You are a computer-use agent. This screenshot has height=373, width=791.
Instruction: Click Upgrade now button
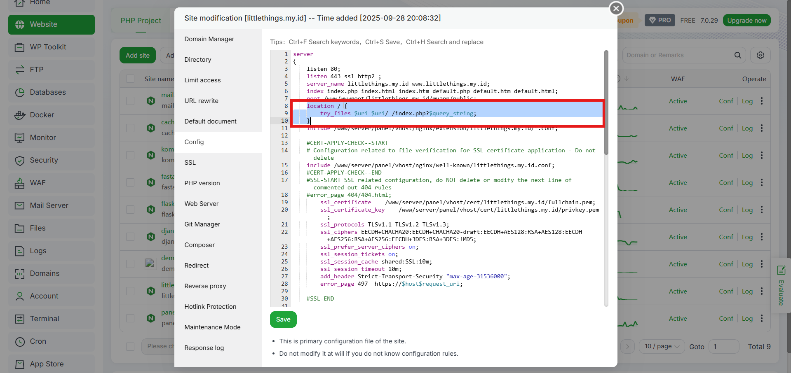tap(746, 20)
